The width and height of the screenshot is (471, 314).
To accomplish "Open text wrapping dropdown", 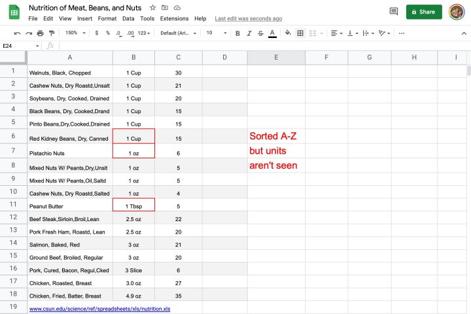I will [x=368, y=33].
